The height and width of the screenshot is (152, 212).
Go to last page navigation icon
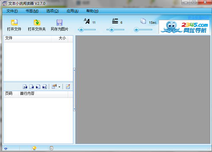[45, 87]
